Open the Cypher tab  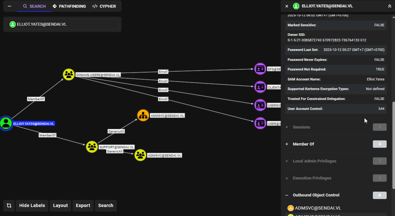click(x=104, y=6)
